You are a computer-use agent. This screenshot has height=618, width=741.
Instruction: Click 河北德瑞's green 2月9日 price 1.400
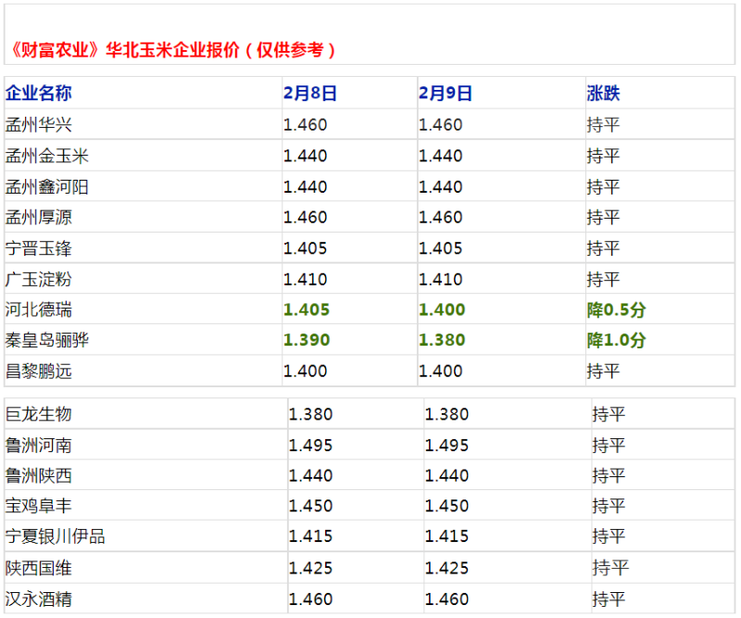[442, 309]
